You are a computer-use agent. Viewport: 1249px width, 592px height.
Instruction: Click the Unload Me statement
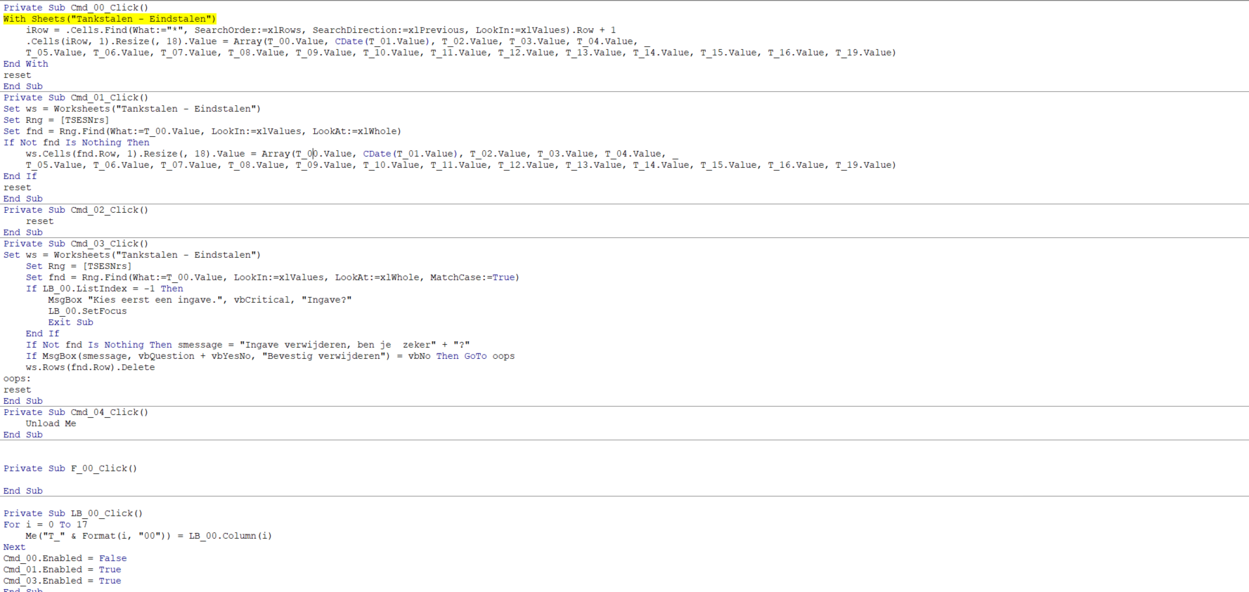51,423
